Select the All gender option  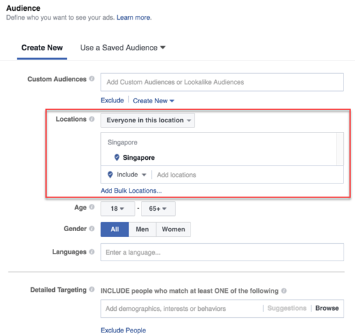pyautogui.click(x=115, y=229)
